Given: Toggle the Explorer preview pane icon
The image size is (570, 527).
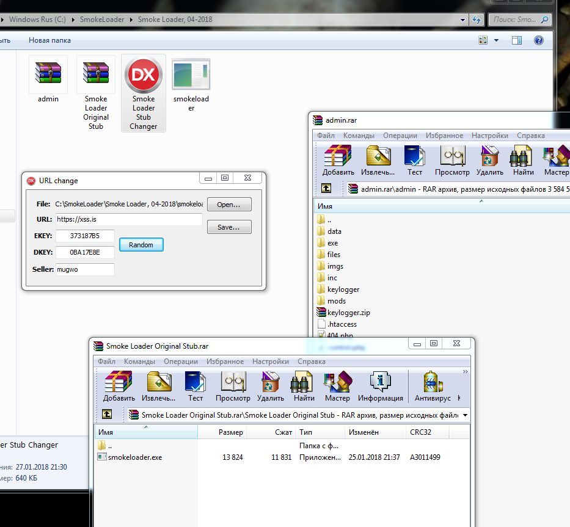Looking at the screenshot, I should pyautogui.click(x=517, y=40).
